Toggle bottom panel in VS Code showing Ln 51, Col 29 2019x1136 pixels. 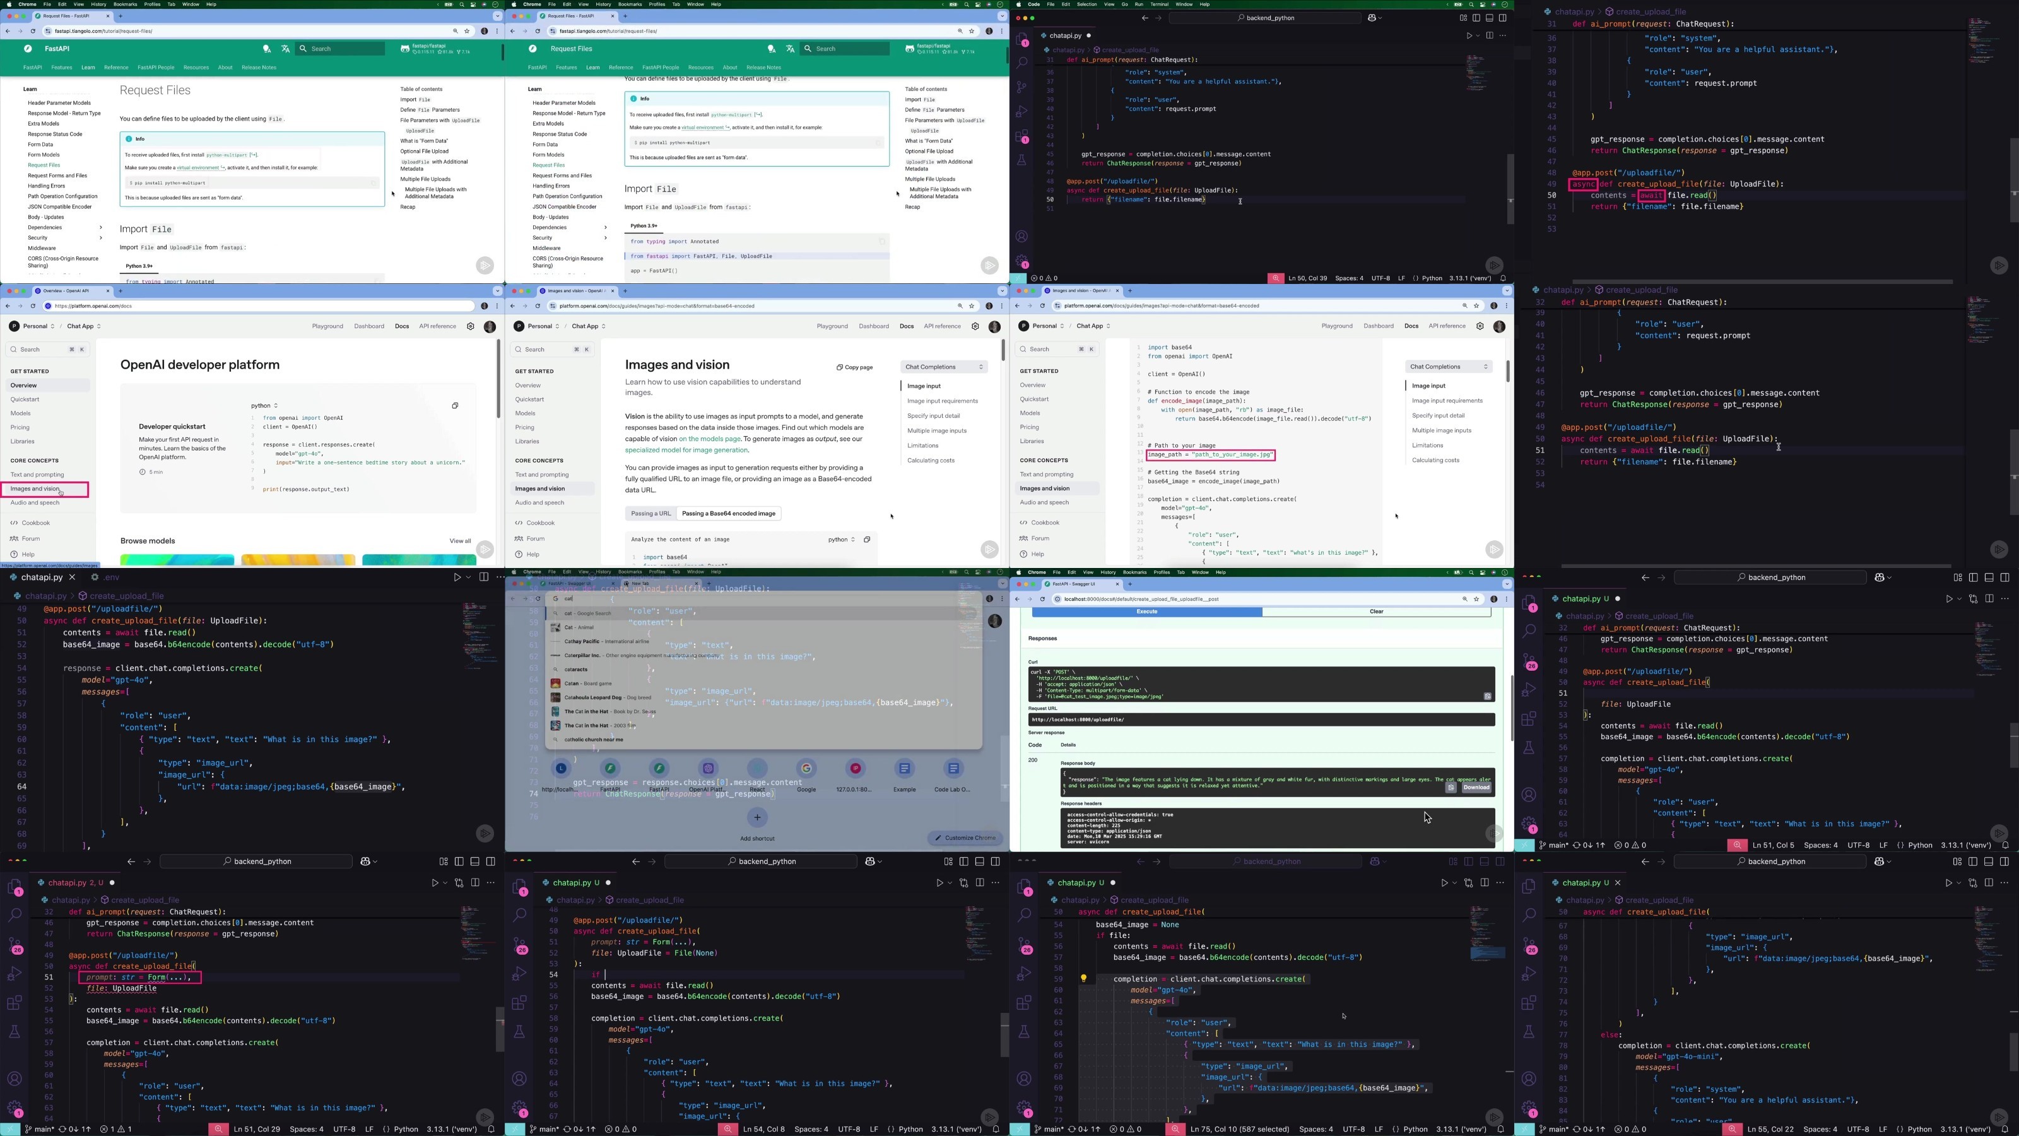click(x=475, y=861)
